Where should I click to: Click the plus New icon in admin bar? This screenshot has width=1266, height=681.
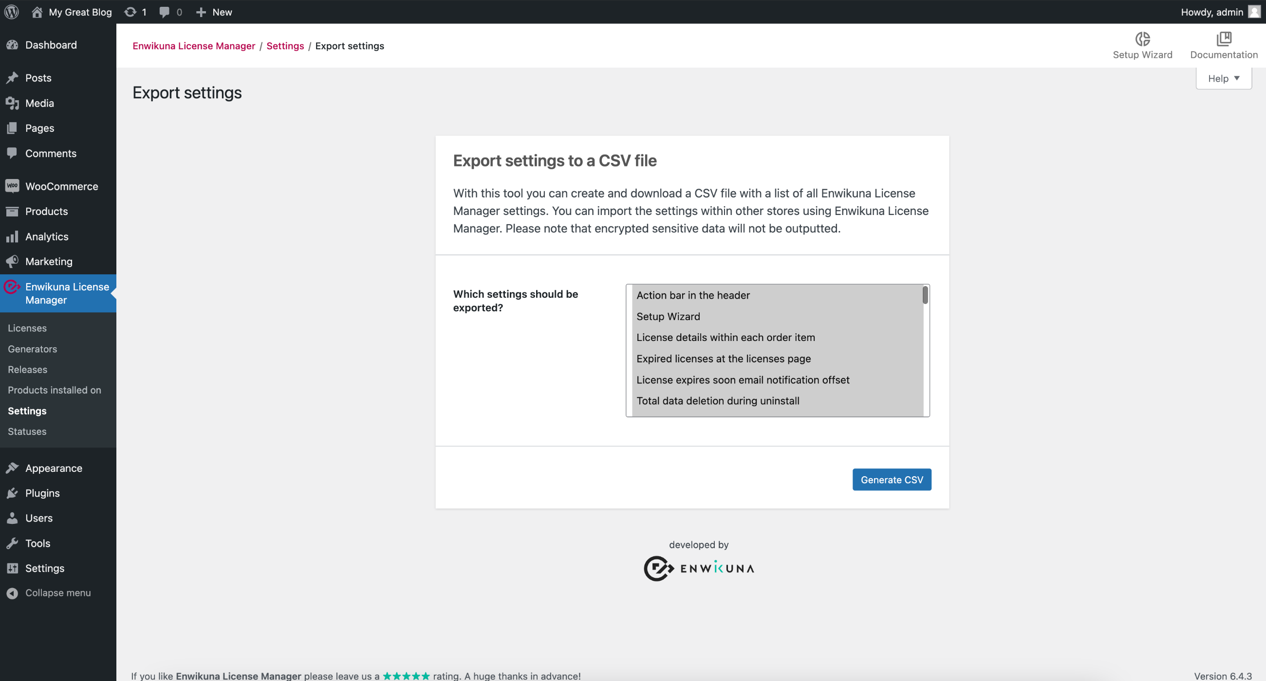coord(201,12)
